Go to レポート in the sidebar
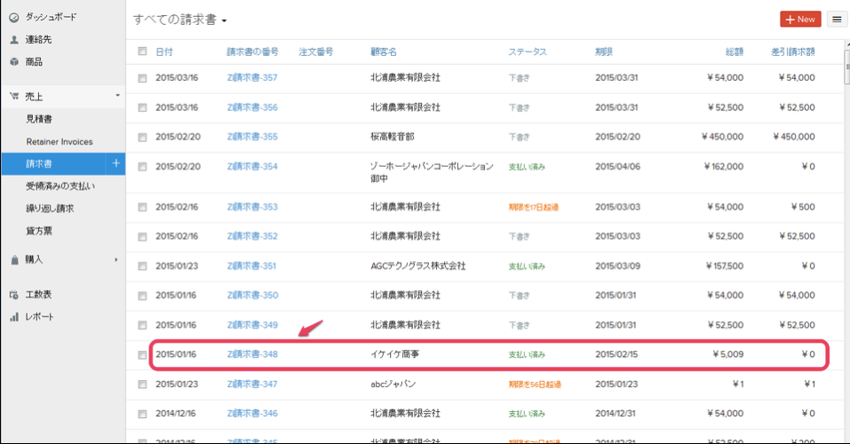The image size is (850, 444). click(40, 317)
